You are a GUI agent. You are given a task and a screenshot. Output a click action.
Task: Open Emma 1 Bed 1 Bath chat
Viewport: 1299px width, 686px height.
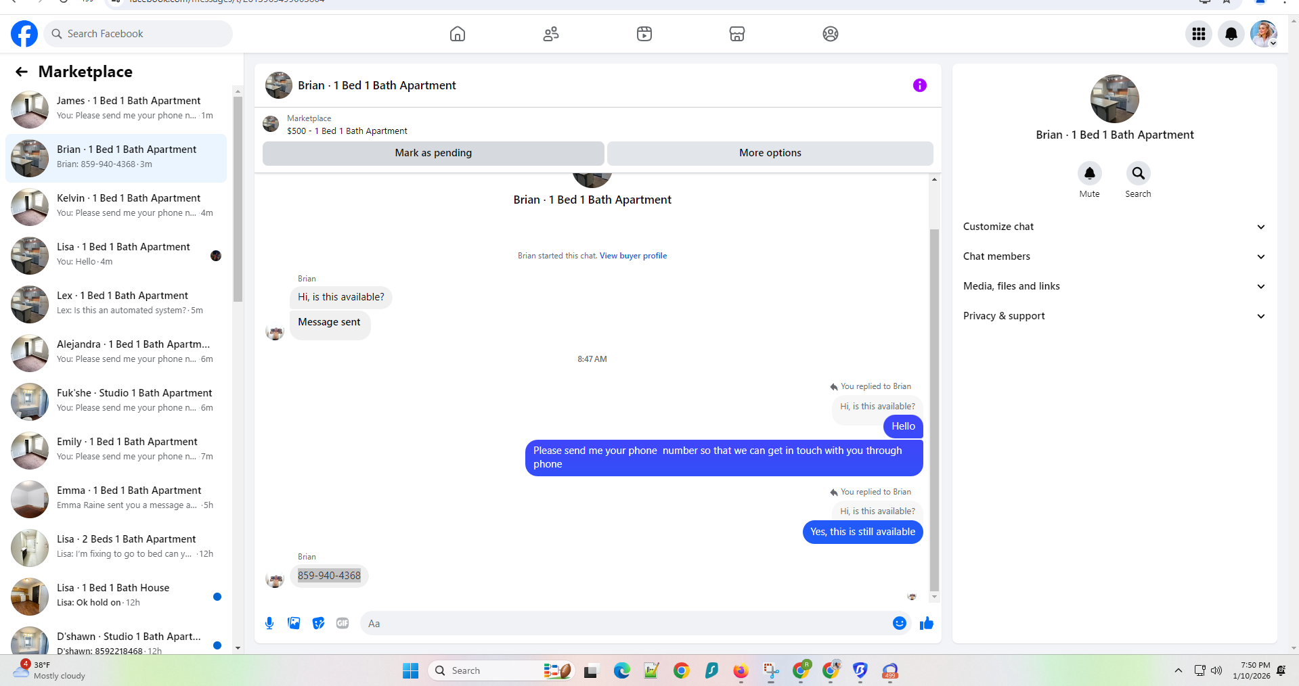tap(116, 499)
